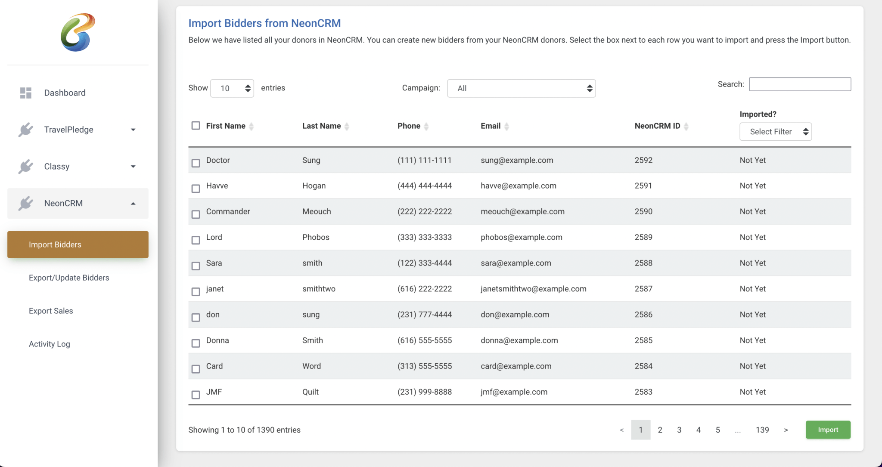Go to page 5
882x467 pixels.
(718, 430)
